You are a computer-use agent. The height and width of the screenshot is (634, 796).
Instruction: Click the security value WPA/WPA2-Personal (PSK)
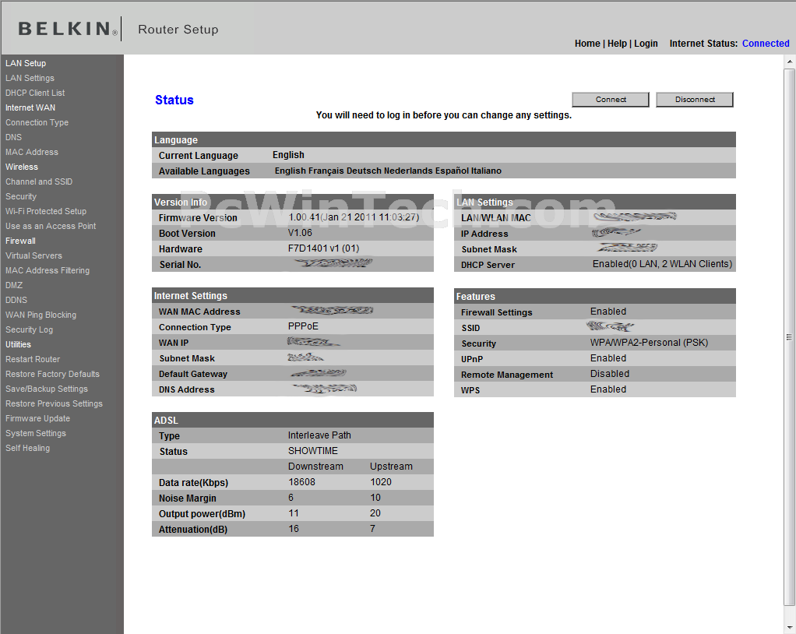click(x=649, y=343)
